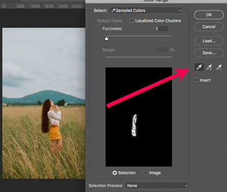Choose the Image radio button
The height and width of the screenshot is (192, 227).
[145, 173]
